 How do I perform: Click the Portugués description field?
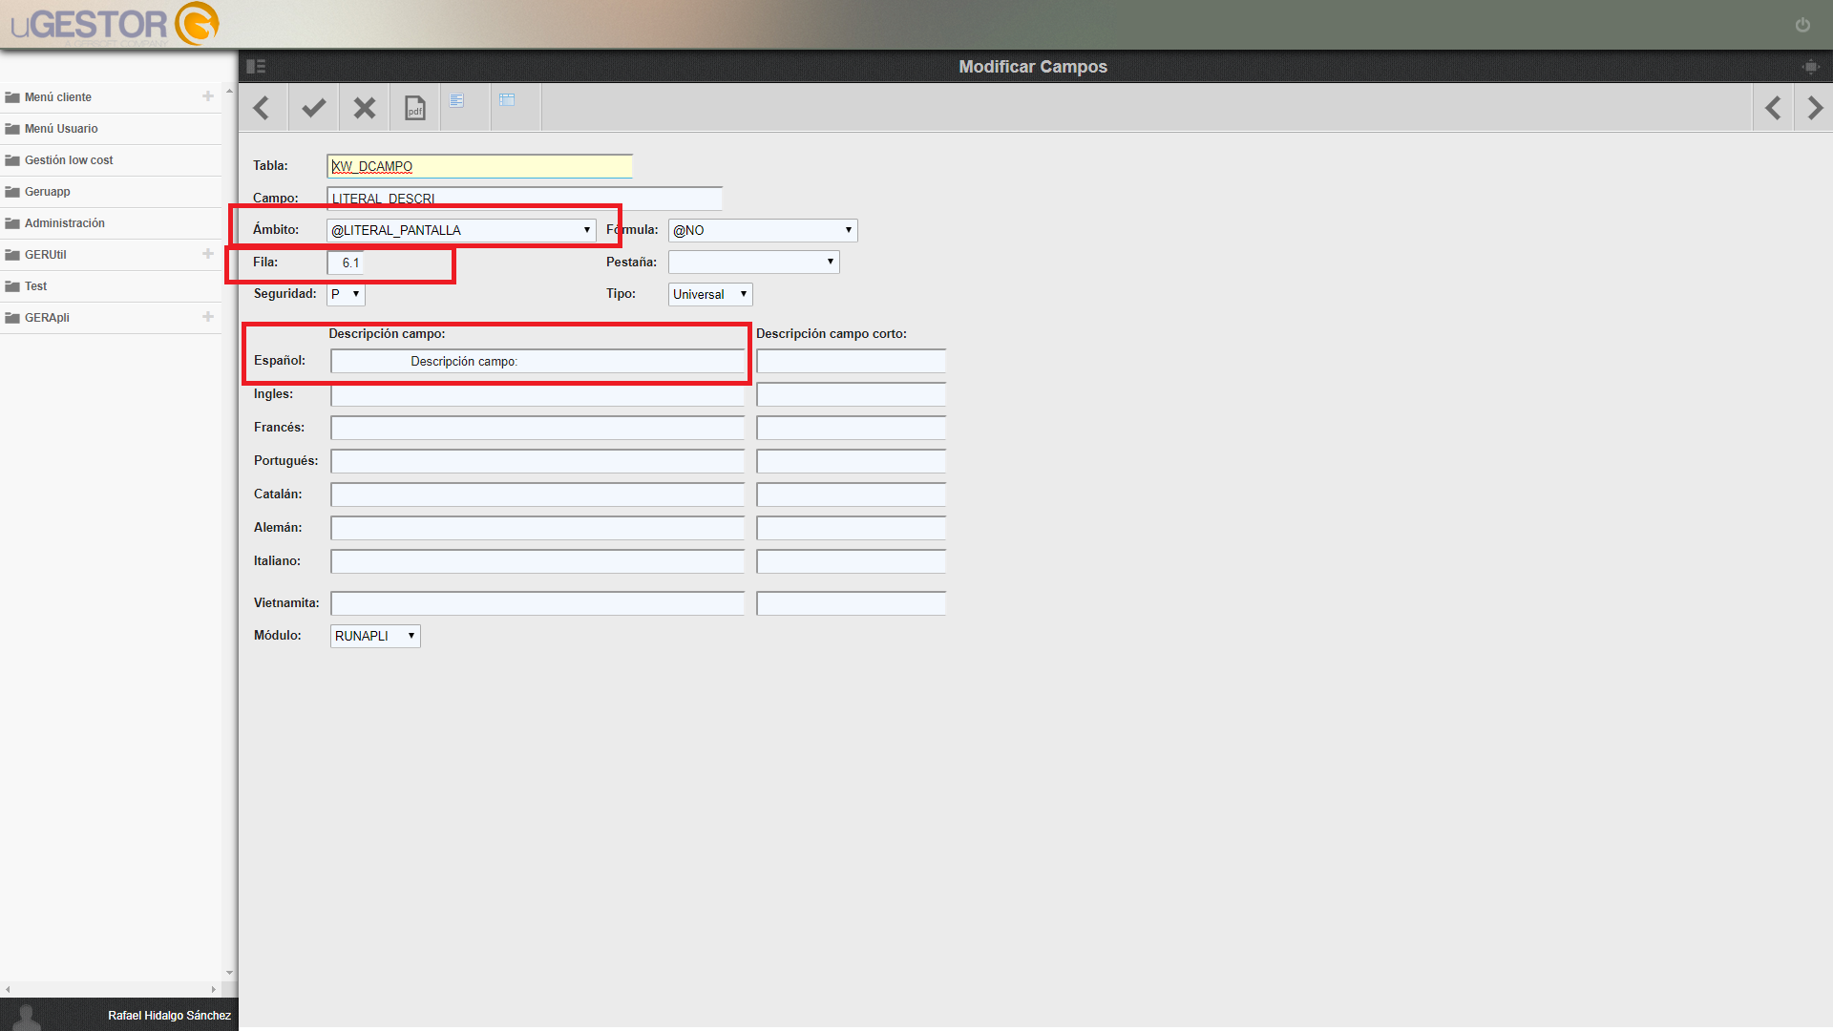537,461
